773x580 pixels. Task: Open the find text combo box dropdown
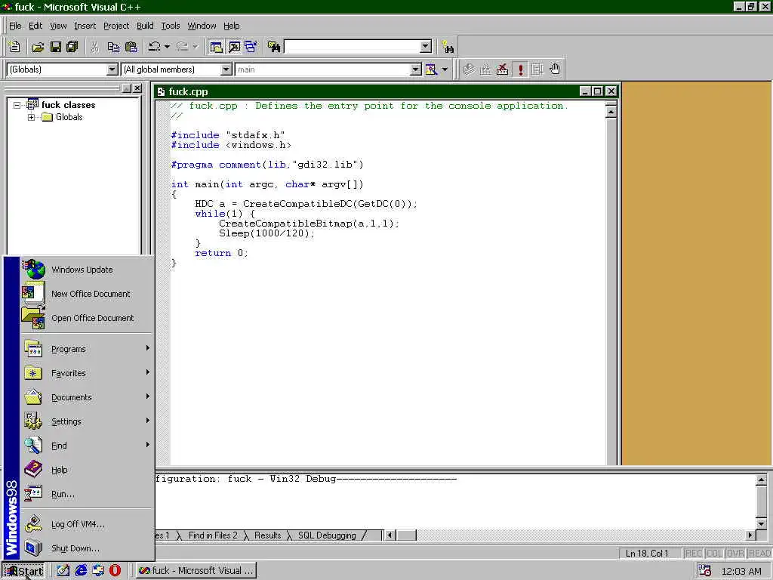pos(426,47)
